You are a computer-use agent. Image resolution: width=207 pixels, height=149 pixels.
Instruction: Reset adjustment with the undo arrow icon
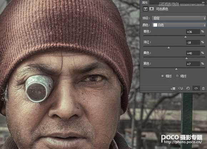click(188, 88)
